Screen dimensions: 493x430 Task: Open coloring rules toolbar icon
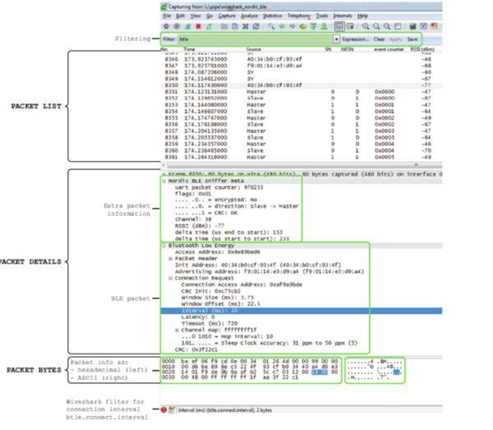[434, 27]
